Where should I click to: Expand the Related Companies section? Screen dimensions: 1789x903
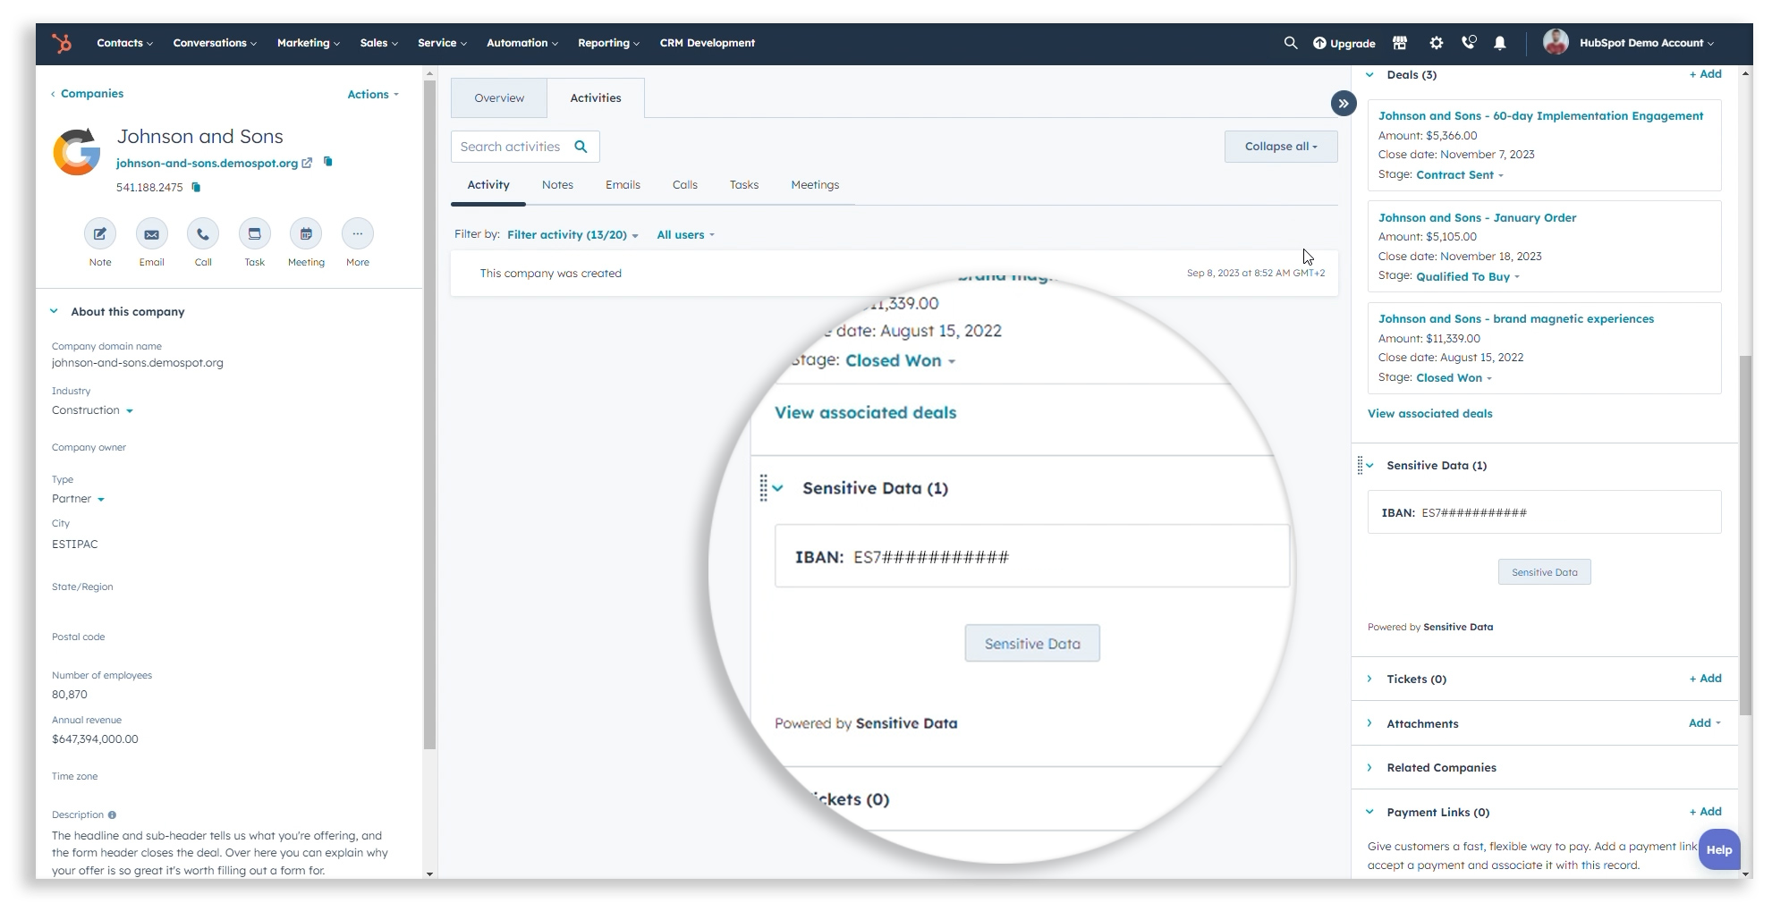click(x=1369, y=767)
